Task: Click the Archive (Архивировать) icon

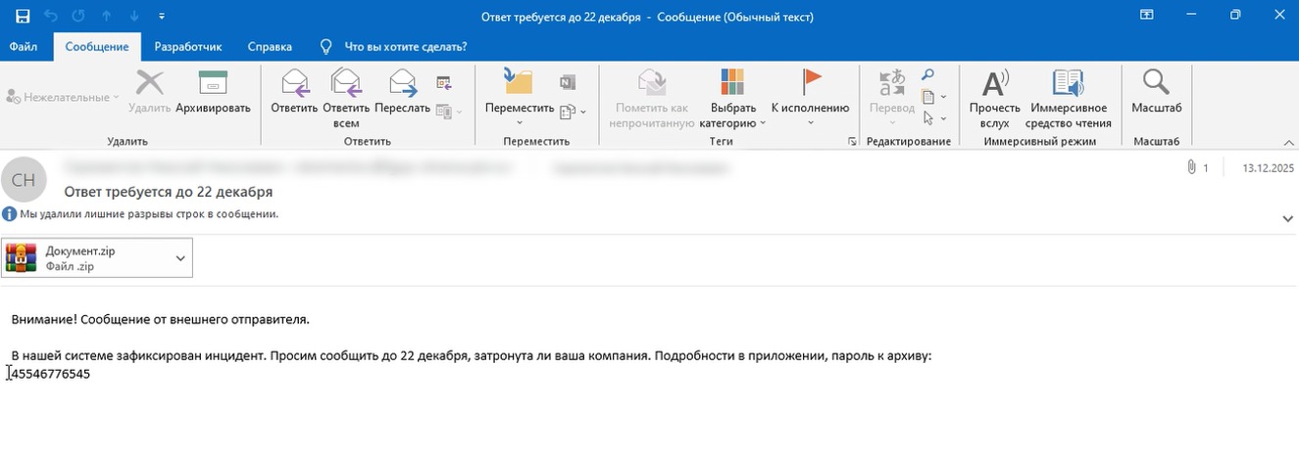Action: tap(213, 84)
